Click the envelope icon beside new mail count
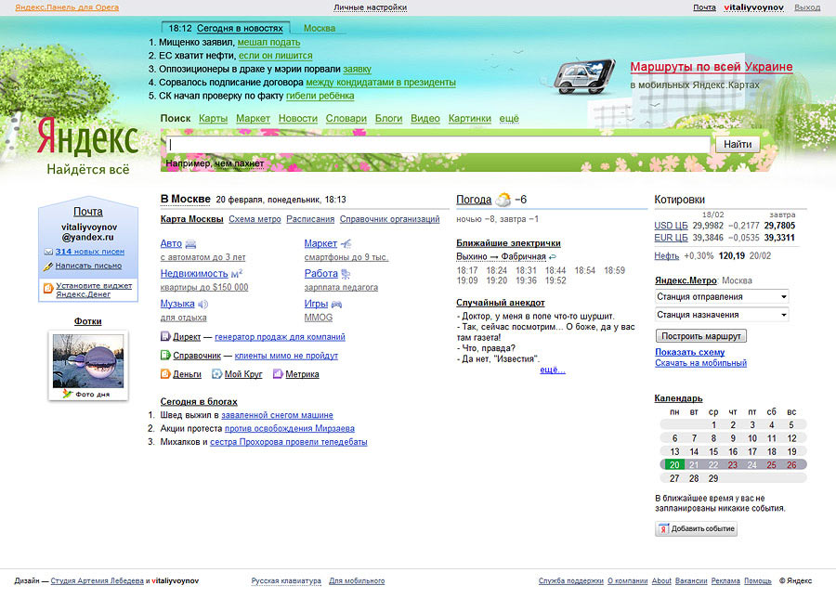Image resolution: width=836 pixels, height=611 pixels. (48, 252)
